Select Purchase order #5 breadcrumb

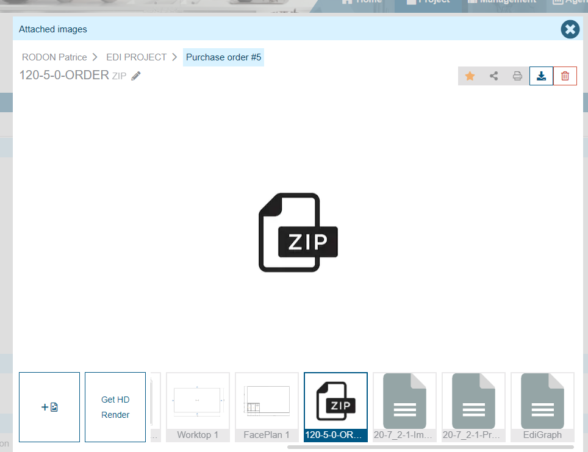click(x=223, y=57)
